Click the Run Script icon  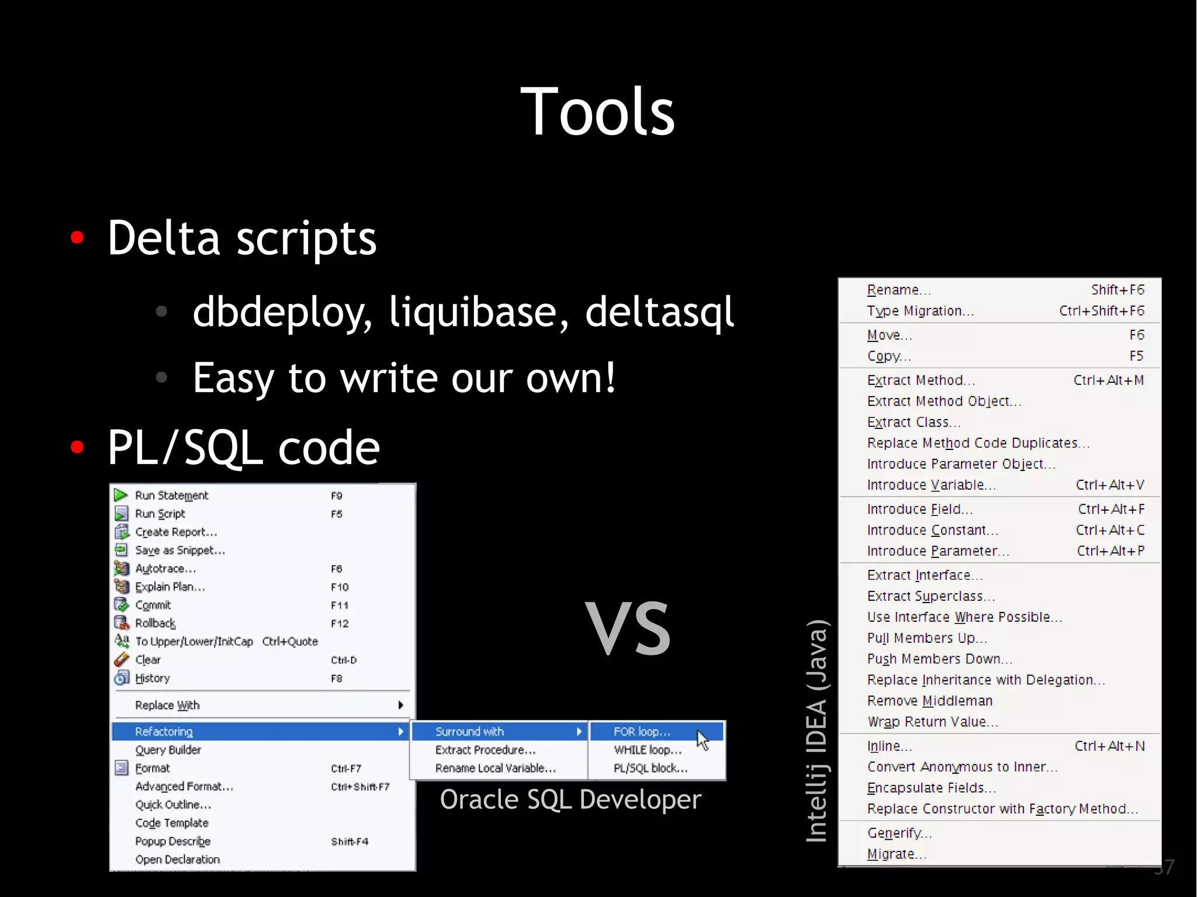[121, 514]
